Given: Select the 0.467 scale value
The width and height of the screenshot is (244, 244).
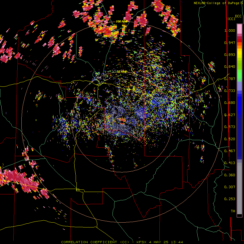Looking at the screenshot, I should tap(230, 151).
